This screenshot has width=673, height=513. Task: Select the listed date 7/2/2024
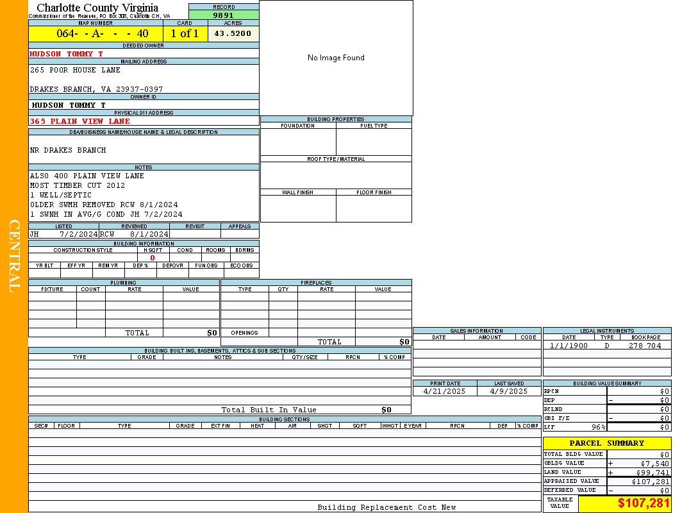tap(78, 234)
